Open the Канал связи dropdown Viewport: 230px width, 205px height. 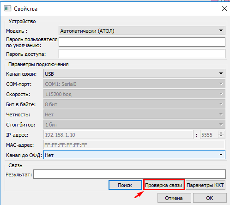[x=134, y=73]
